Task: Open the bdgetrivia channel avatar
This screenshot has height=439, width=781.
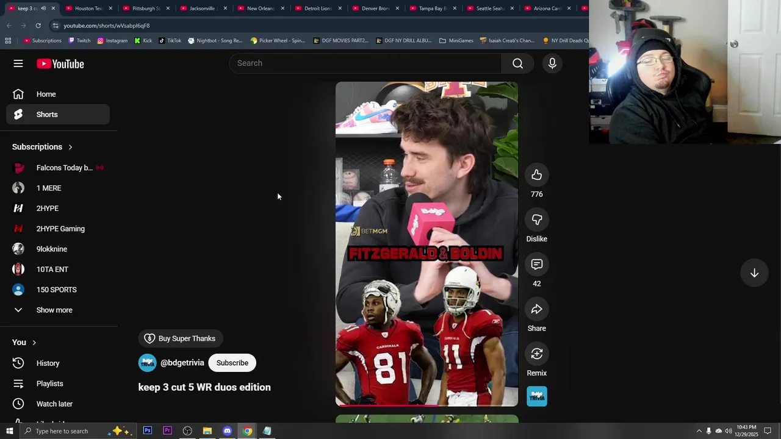Action: [x=147, y=363]
